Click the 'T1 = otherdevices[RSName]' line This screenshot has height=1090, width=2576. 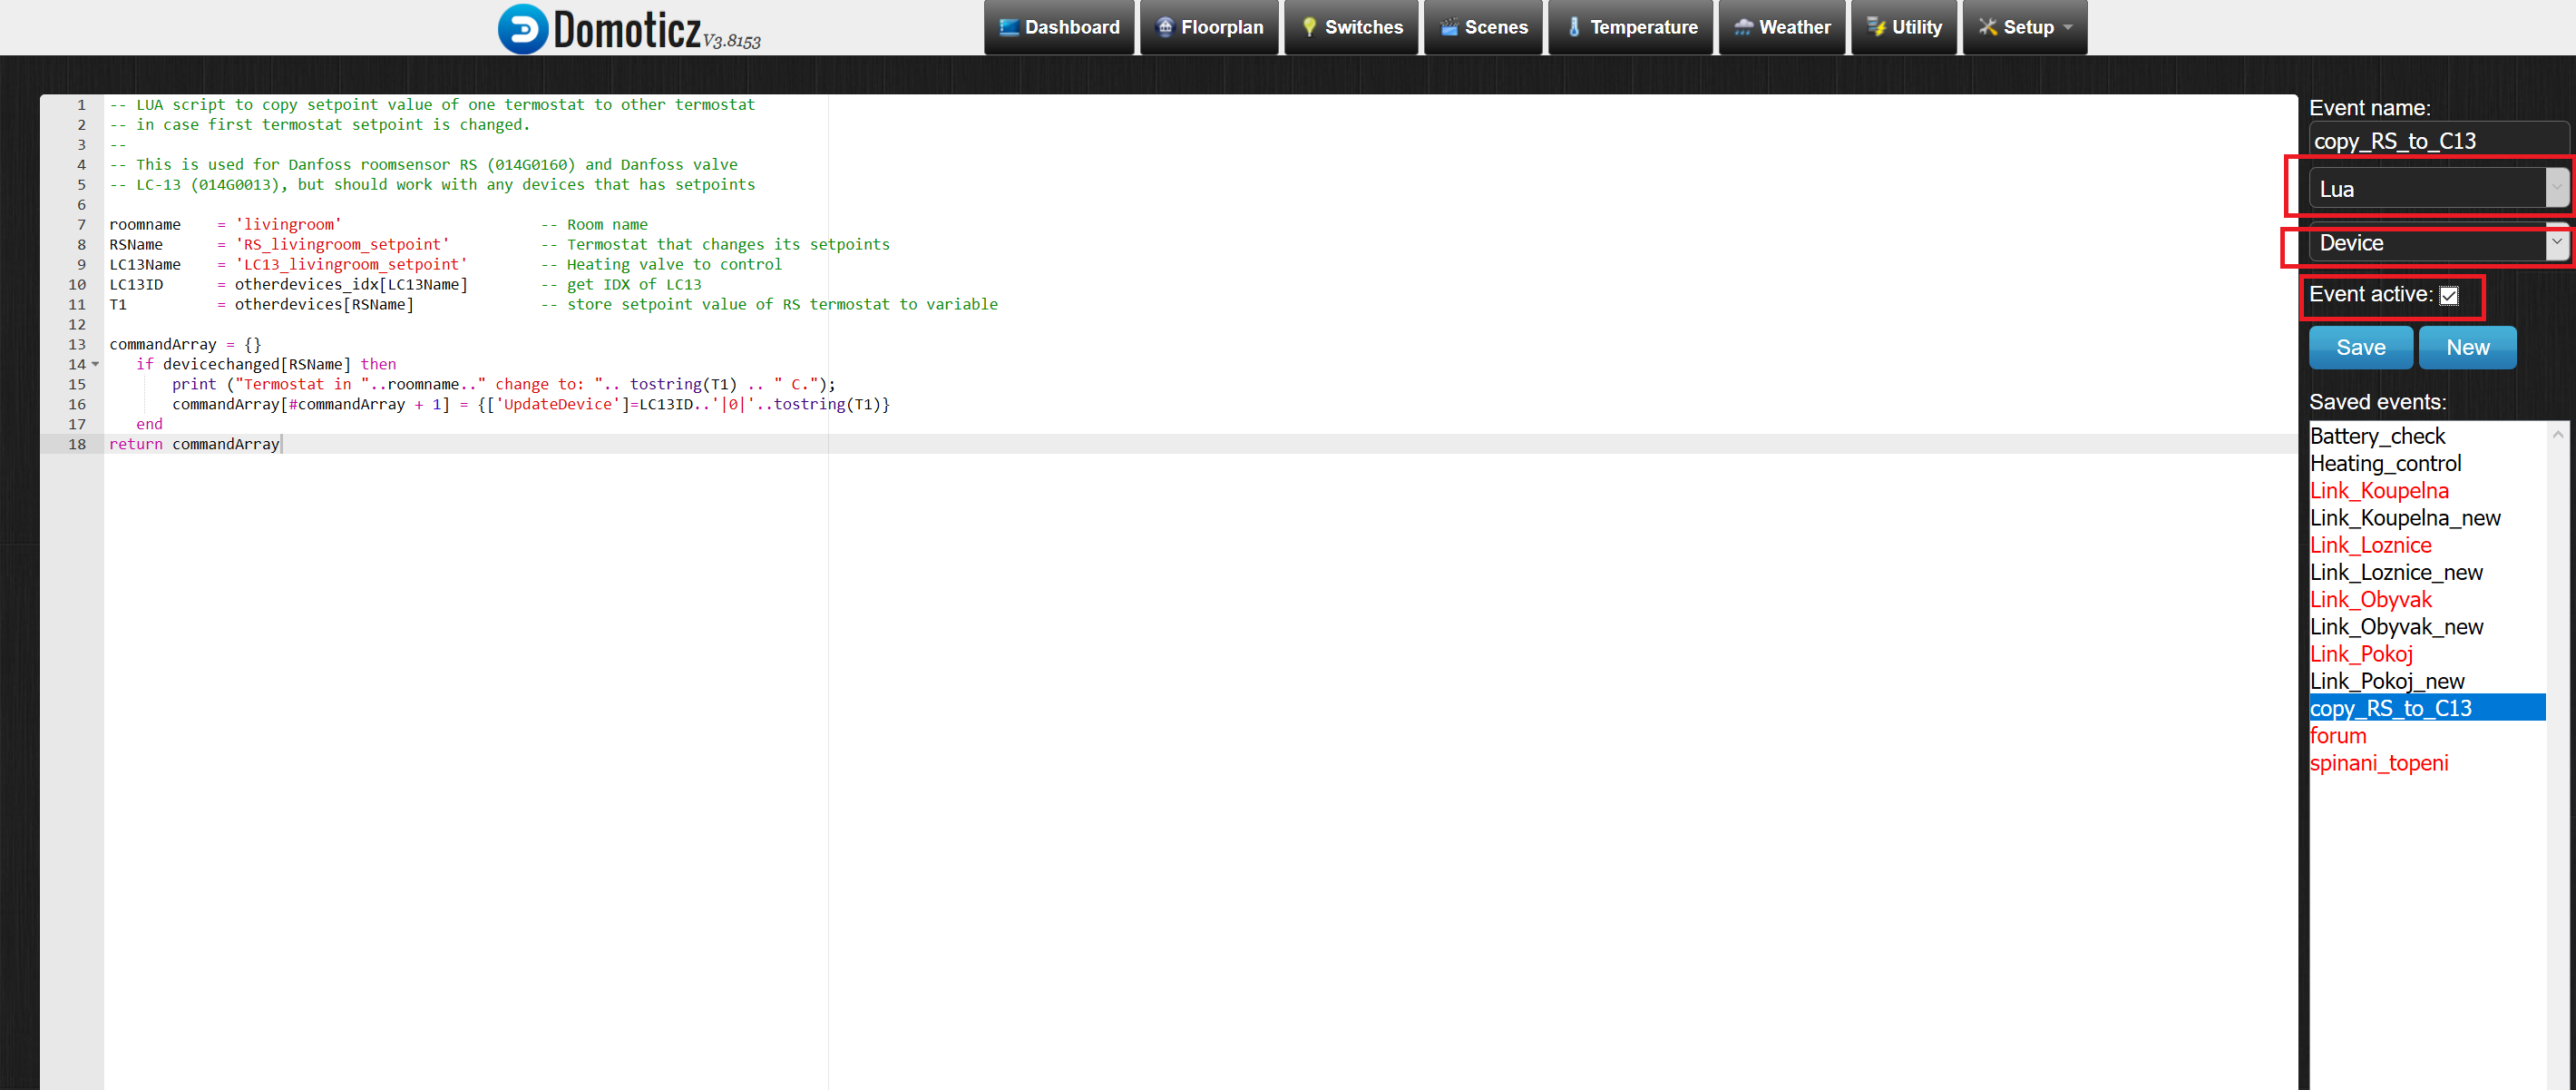click(x=261, y=304)
